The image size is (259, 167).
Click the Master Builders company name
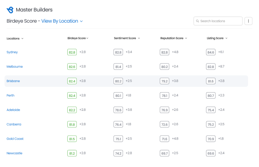click(34, 10)
